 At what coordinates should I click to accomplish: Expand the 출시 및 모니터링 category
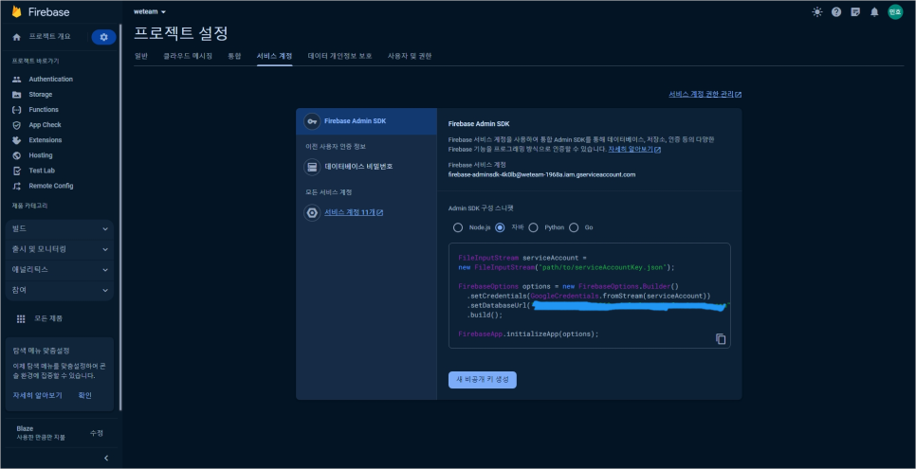tap(59, 249)
